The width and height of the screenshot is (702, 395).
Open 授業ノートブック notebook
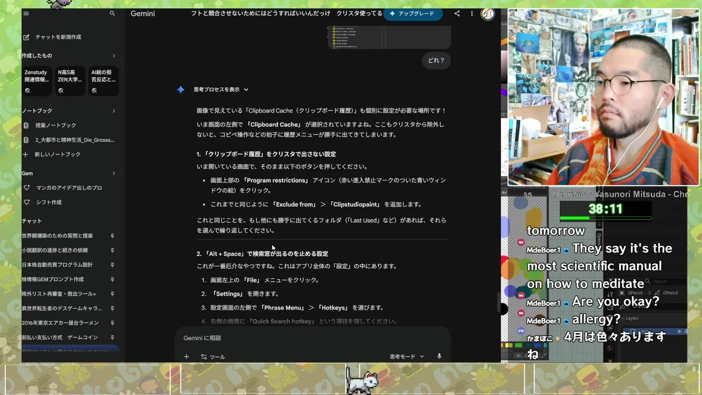(x=49, y=125)
